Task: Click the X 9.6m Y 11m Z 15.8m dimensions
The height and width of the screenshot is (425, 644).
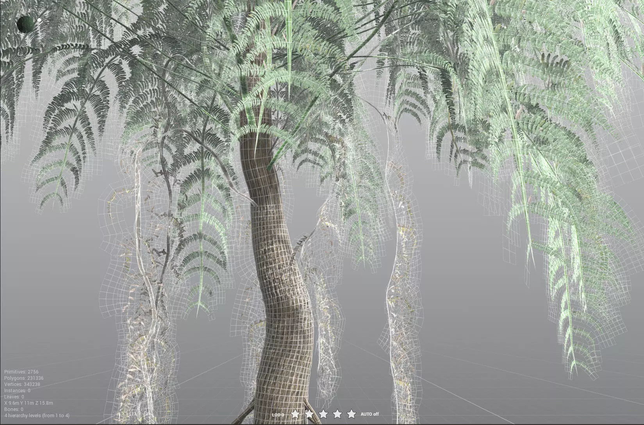Action: pyautogui.click(x=29, y=403)
